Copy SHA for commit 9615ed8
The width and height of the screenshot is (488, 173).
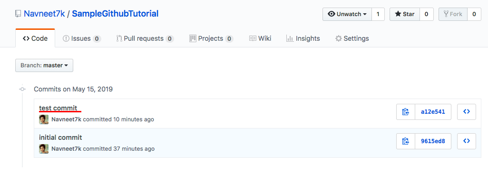point(406,141)
